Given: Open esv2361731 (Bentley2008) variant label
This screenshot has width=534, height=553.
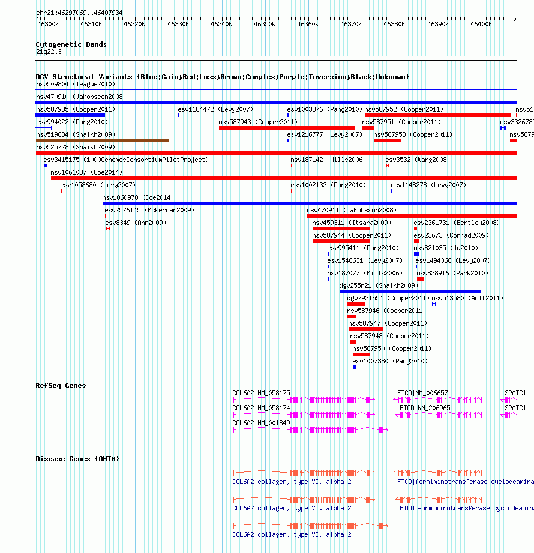Looking at the screenshot, I should click(x=457, y=223).
